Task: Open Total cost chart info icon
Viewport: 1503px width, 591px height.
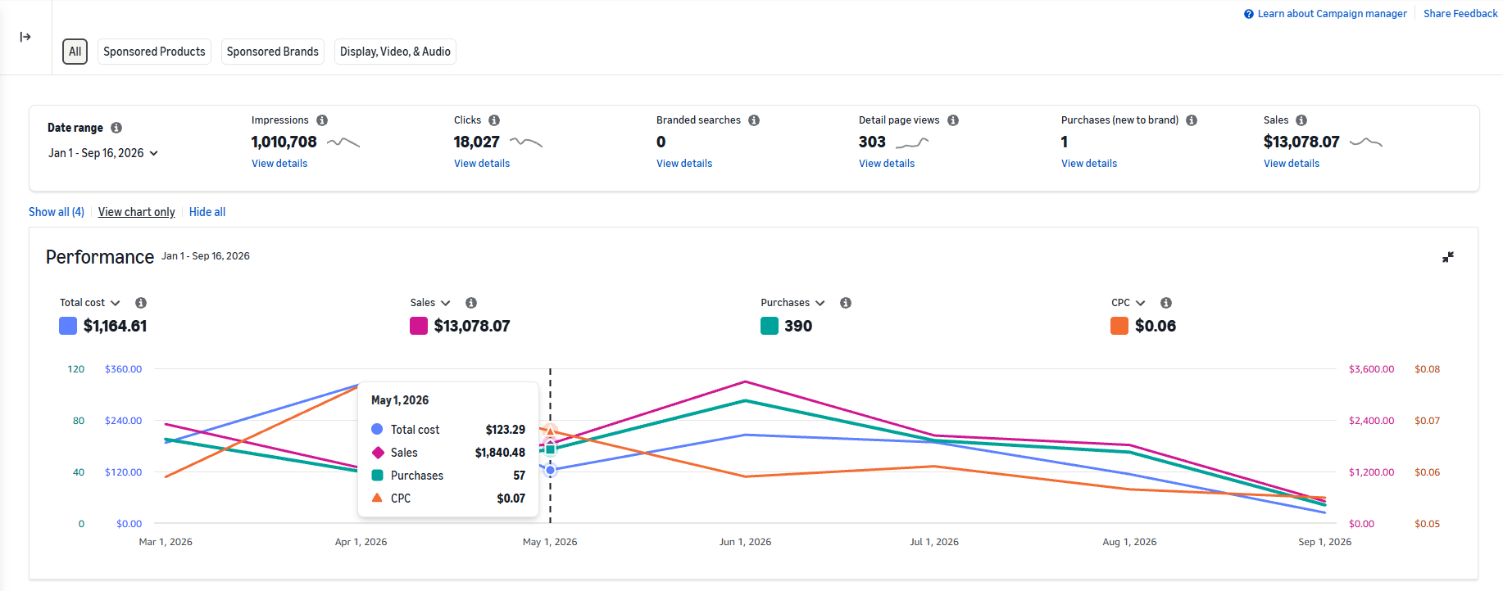Action: tap(141, 303)
